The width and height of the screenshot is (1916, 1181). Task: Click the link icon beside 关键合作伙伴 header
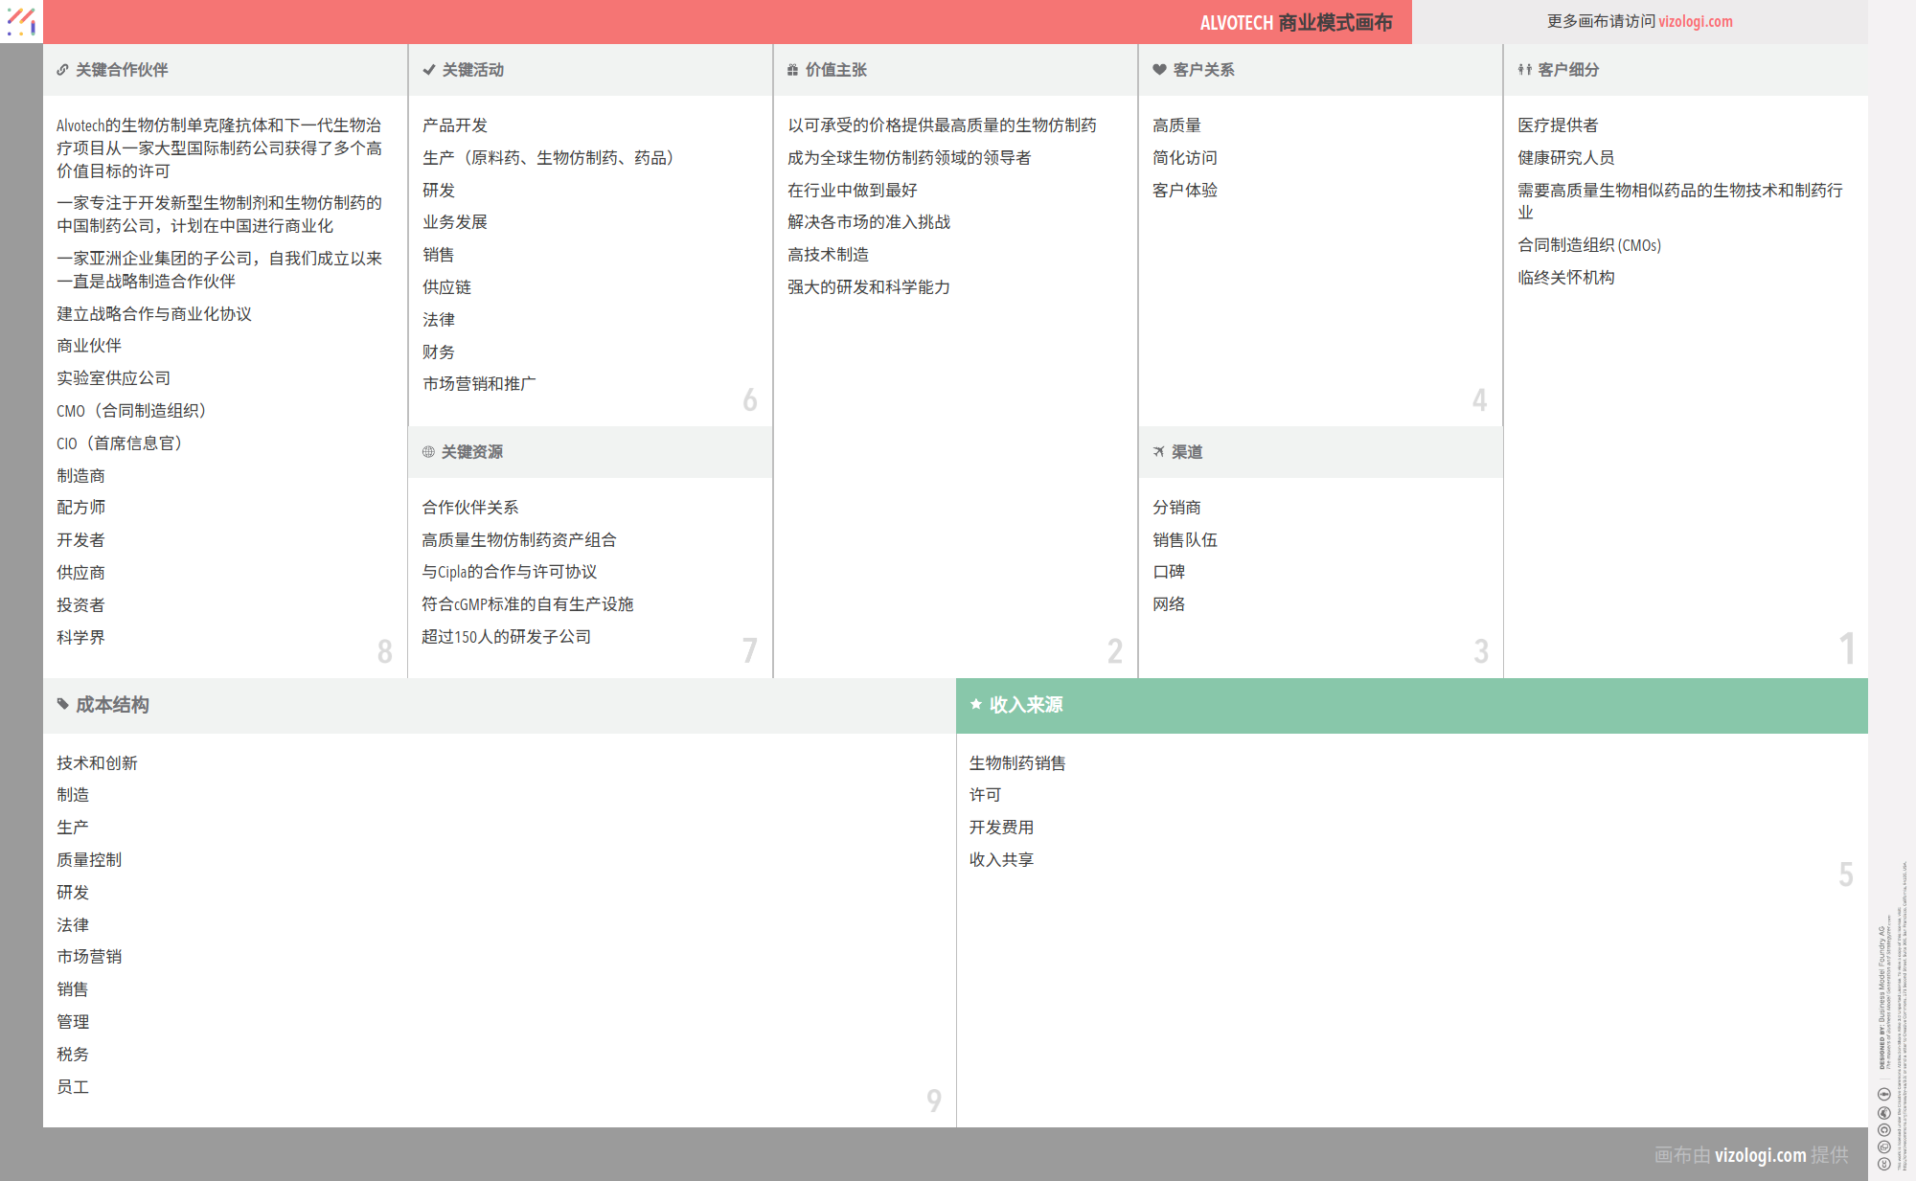[62, 69]
